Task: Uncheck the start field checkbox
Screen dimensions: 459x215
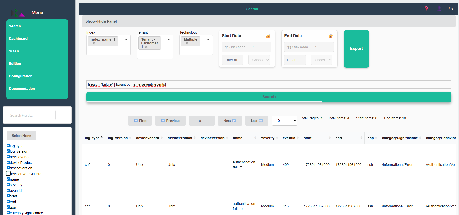Action: (8, 196)
